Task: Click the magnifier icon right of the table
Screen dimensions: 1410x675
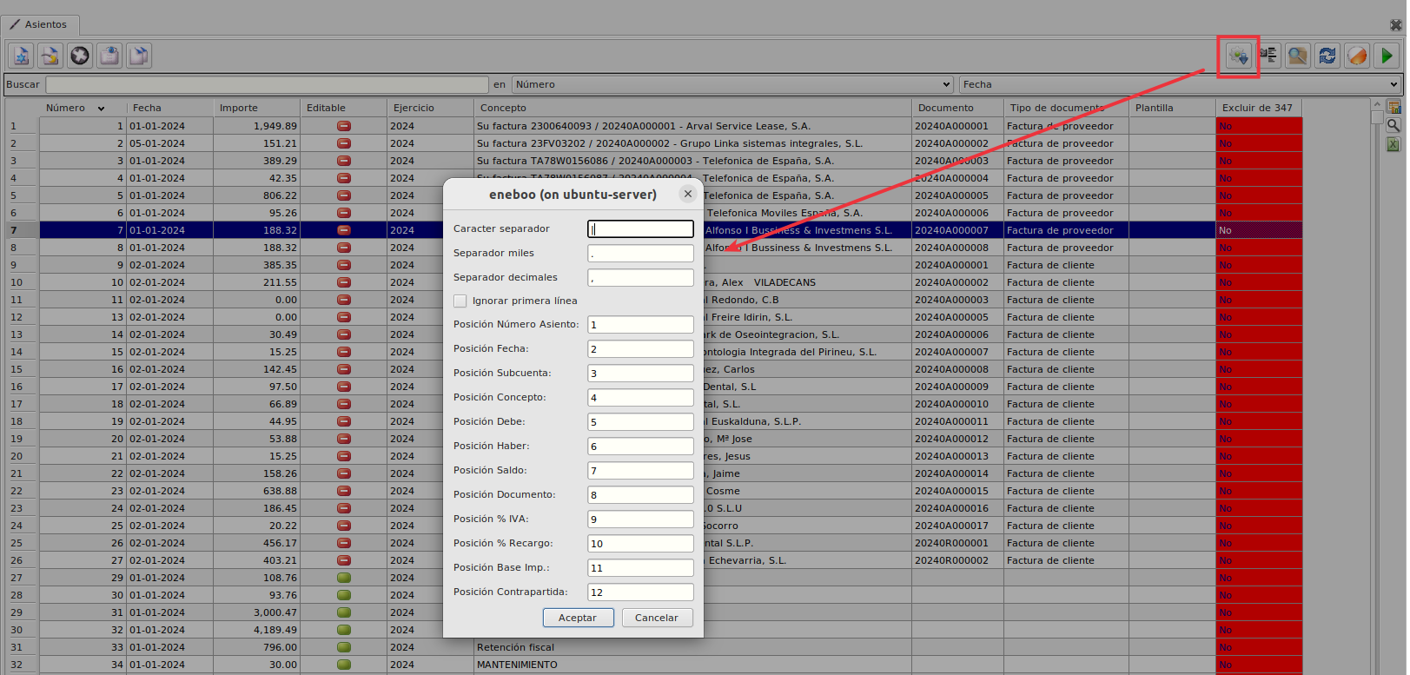Action: click(1394, 126)
